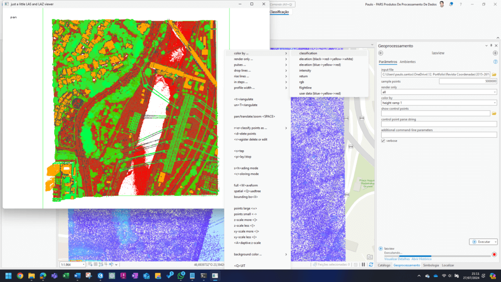Switch to the Ambientes tab
The width and height of the screenshot is (501, 282).
(408, 62)
